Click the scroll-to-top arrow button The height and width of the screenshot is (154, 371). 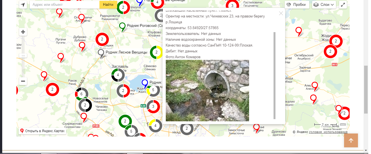[351, 140]
